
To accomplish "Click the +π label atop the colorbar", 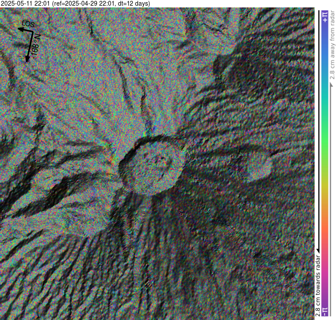I will (325, 17).
